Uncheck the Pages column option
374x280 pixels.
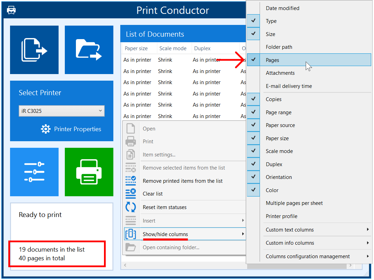pyautogui.click(x=272, y=60)
